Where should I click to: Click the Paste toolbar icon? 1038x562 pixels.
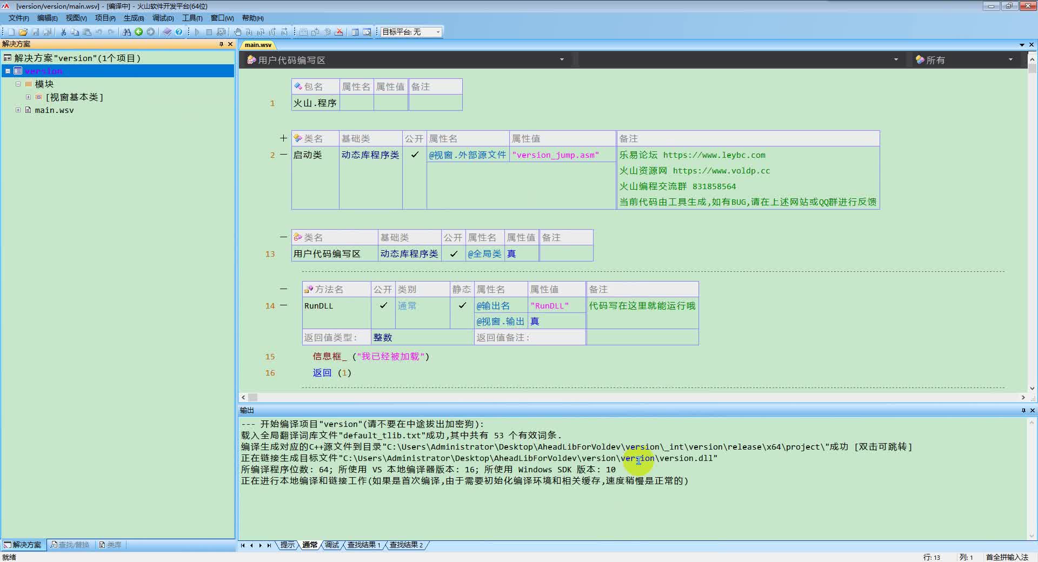[87, 32]
